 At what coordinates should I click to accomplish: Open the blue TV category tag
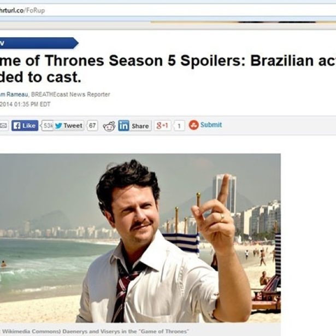[39, 43]
